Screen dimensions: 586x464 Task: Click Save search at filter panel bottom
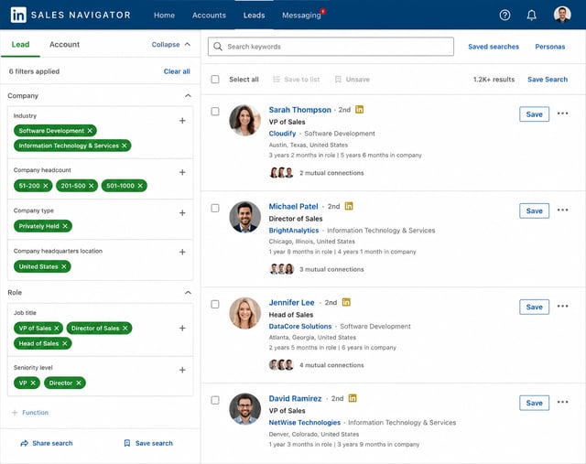tap(148, 443)
